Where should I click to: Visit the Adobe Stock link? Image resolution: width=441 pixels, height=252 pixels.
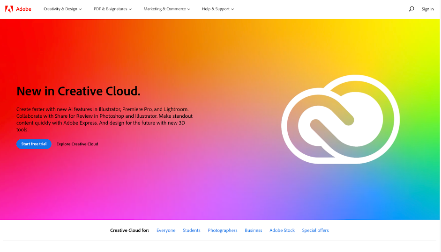[282, 230]
